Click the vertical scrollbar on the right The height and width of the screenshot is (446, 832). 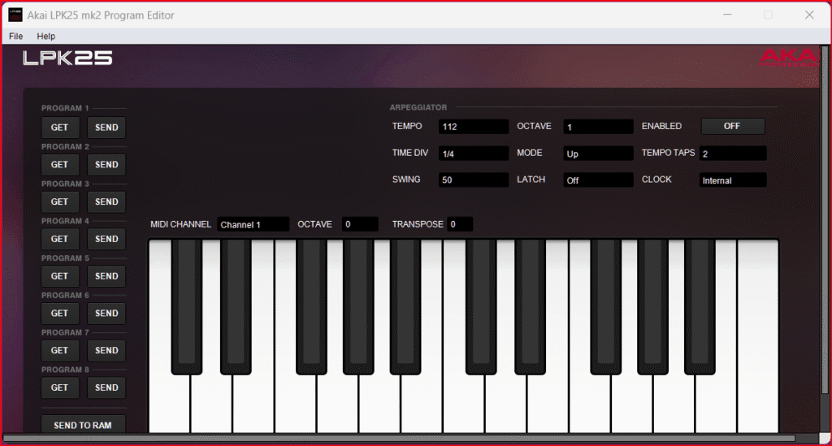(825, 220)
